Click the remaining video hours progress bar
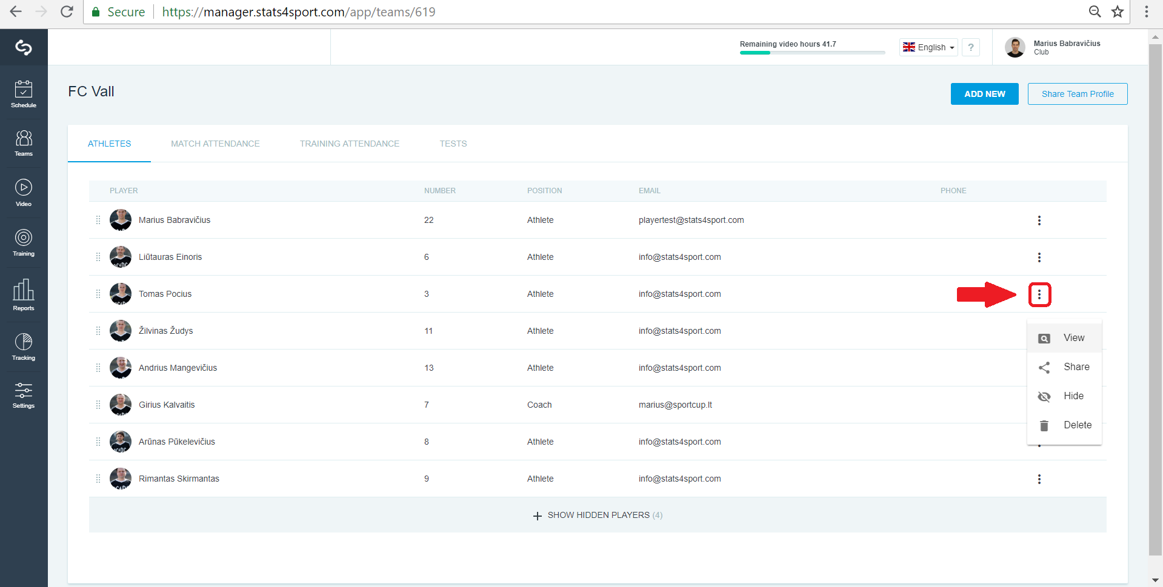Image resolution: width=1163 pixels, height=587 pixels. pyautogui.click(x=812, y=53)
